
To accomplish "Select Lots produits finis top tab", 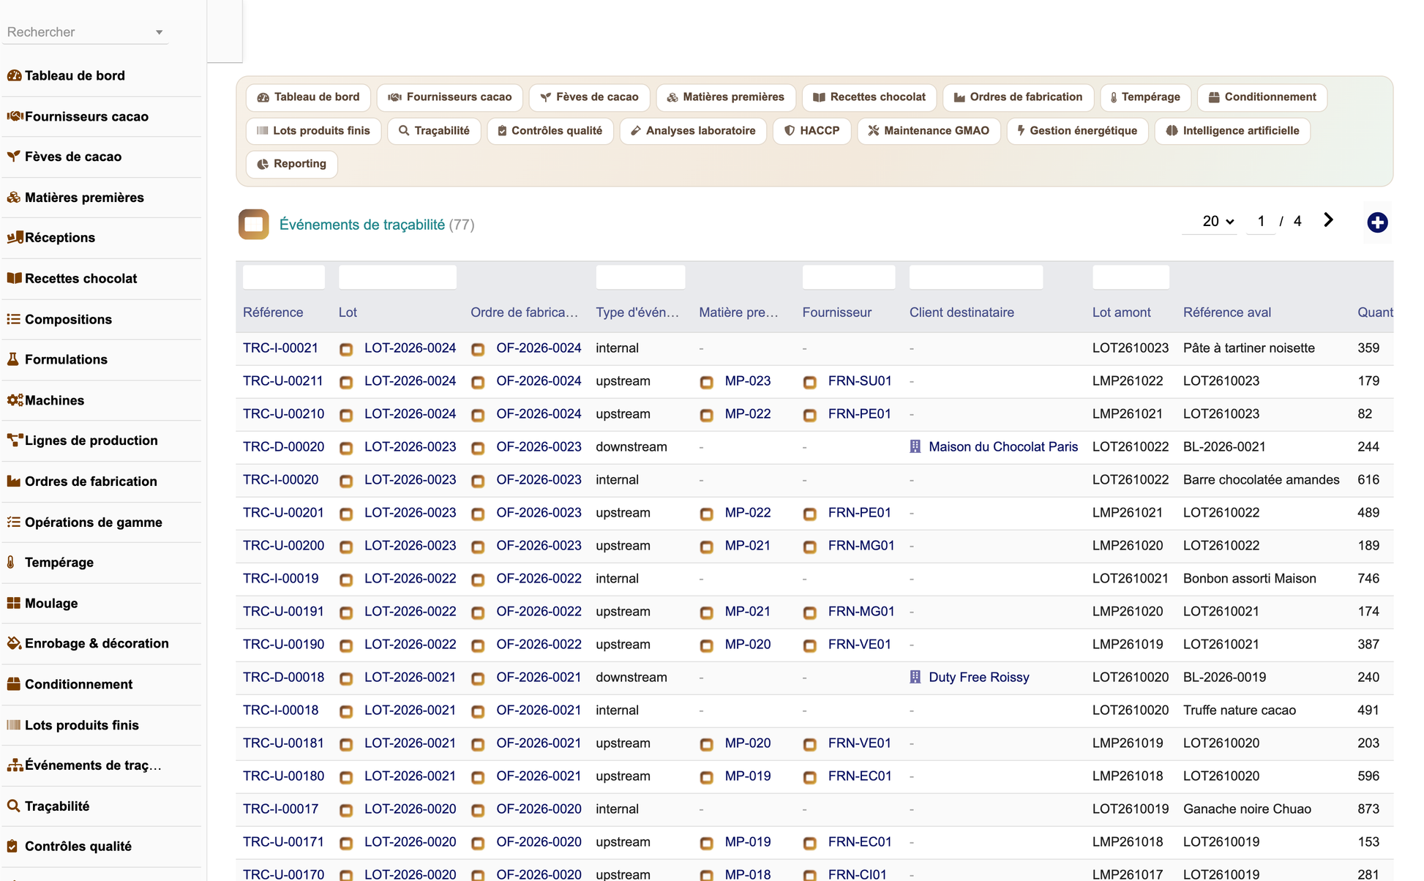I will tap(313, 131).
